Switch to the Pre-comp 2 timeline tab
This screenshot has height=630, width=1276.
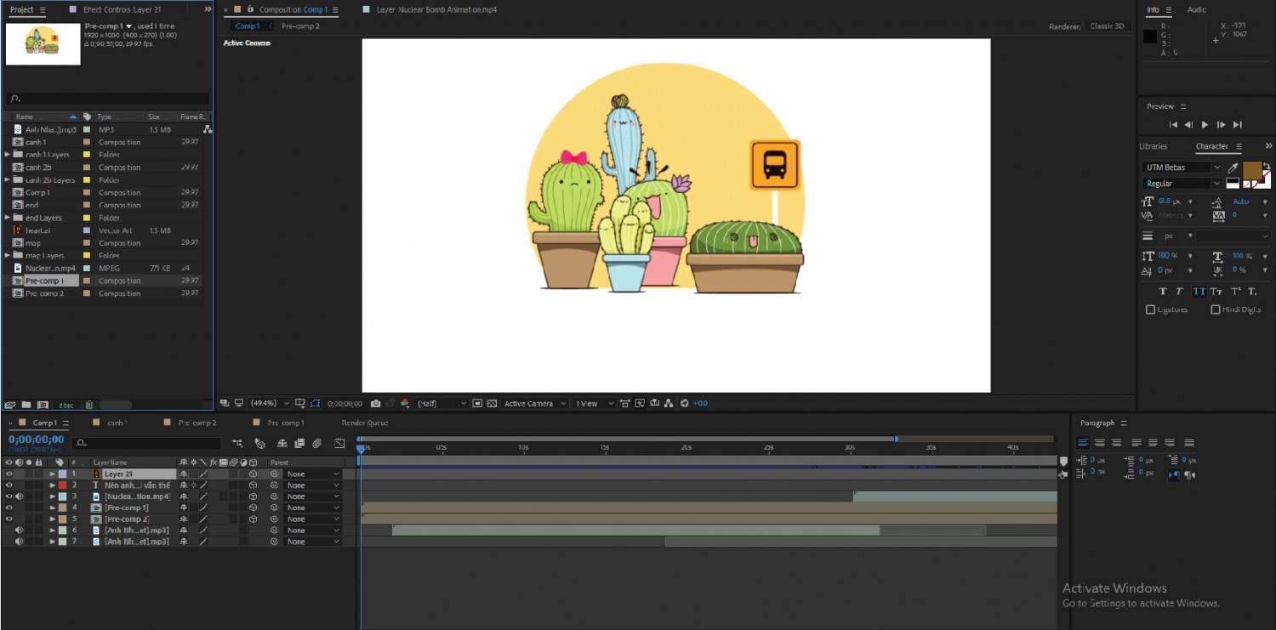[197, 423]
